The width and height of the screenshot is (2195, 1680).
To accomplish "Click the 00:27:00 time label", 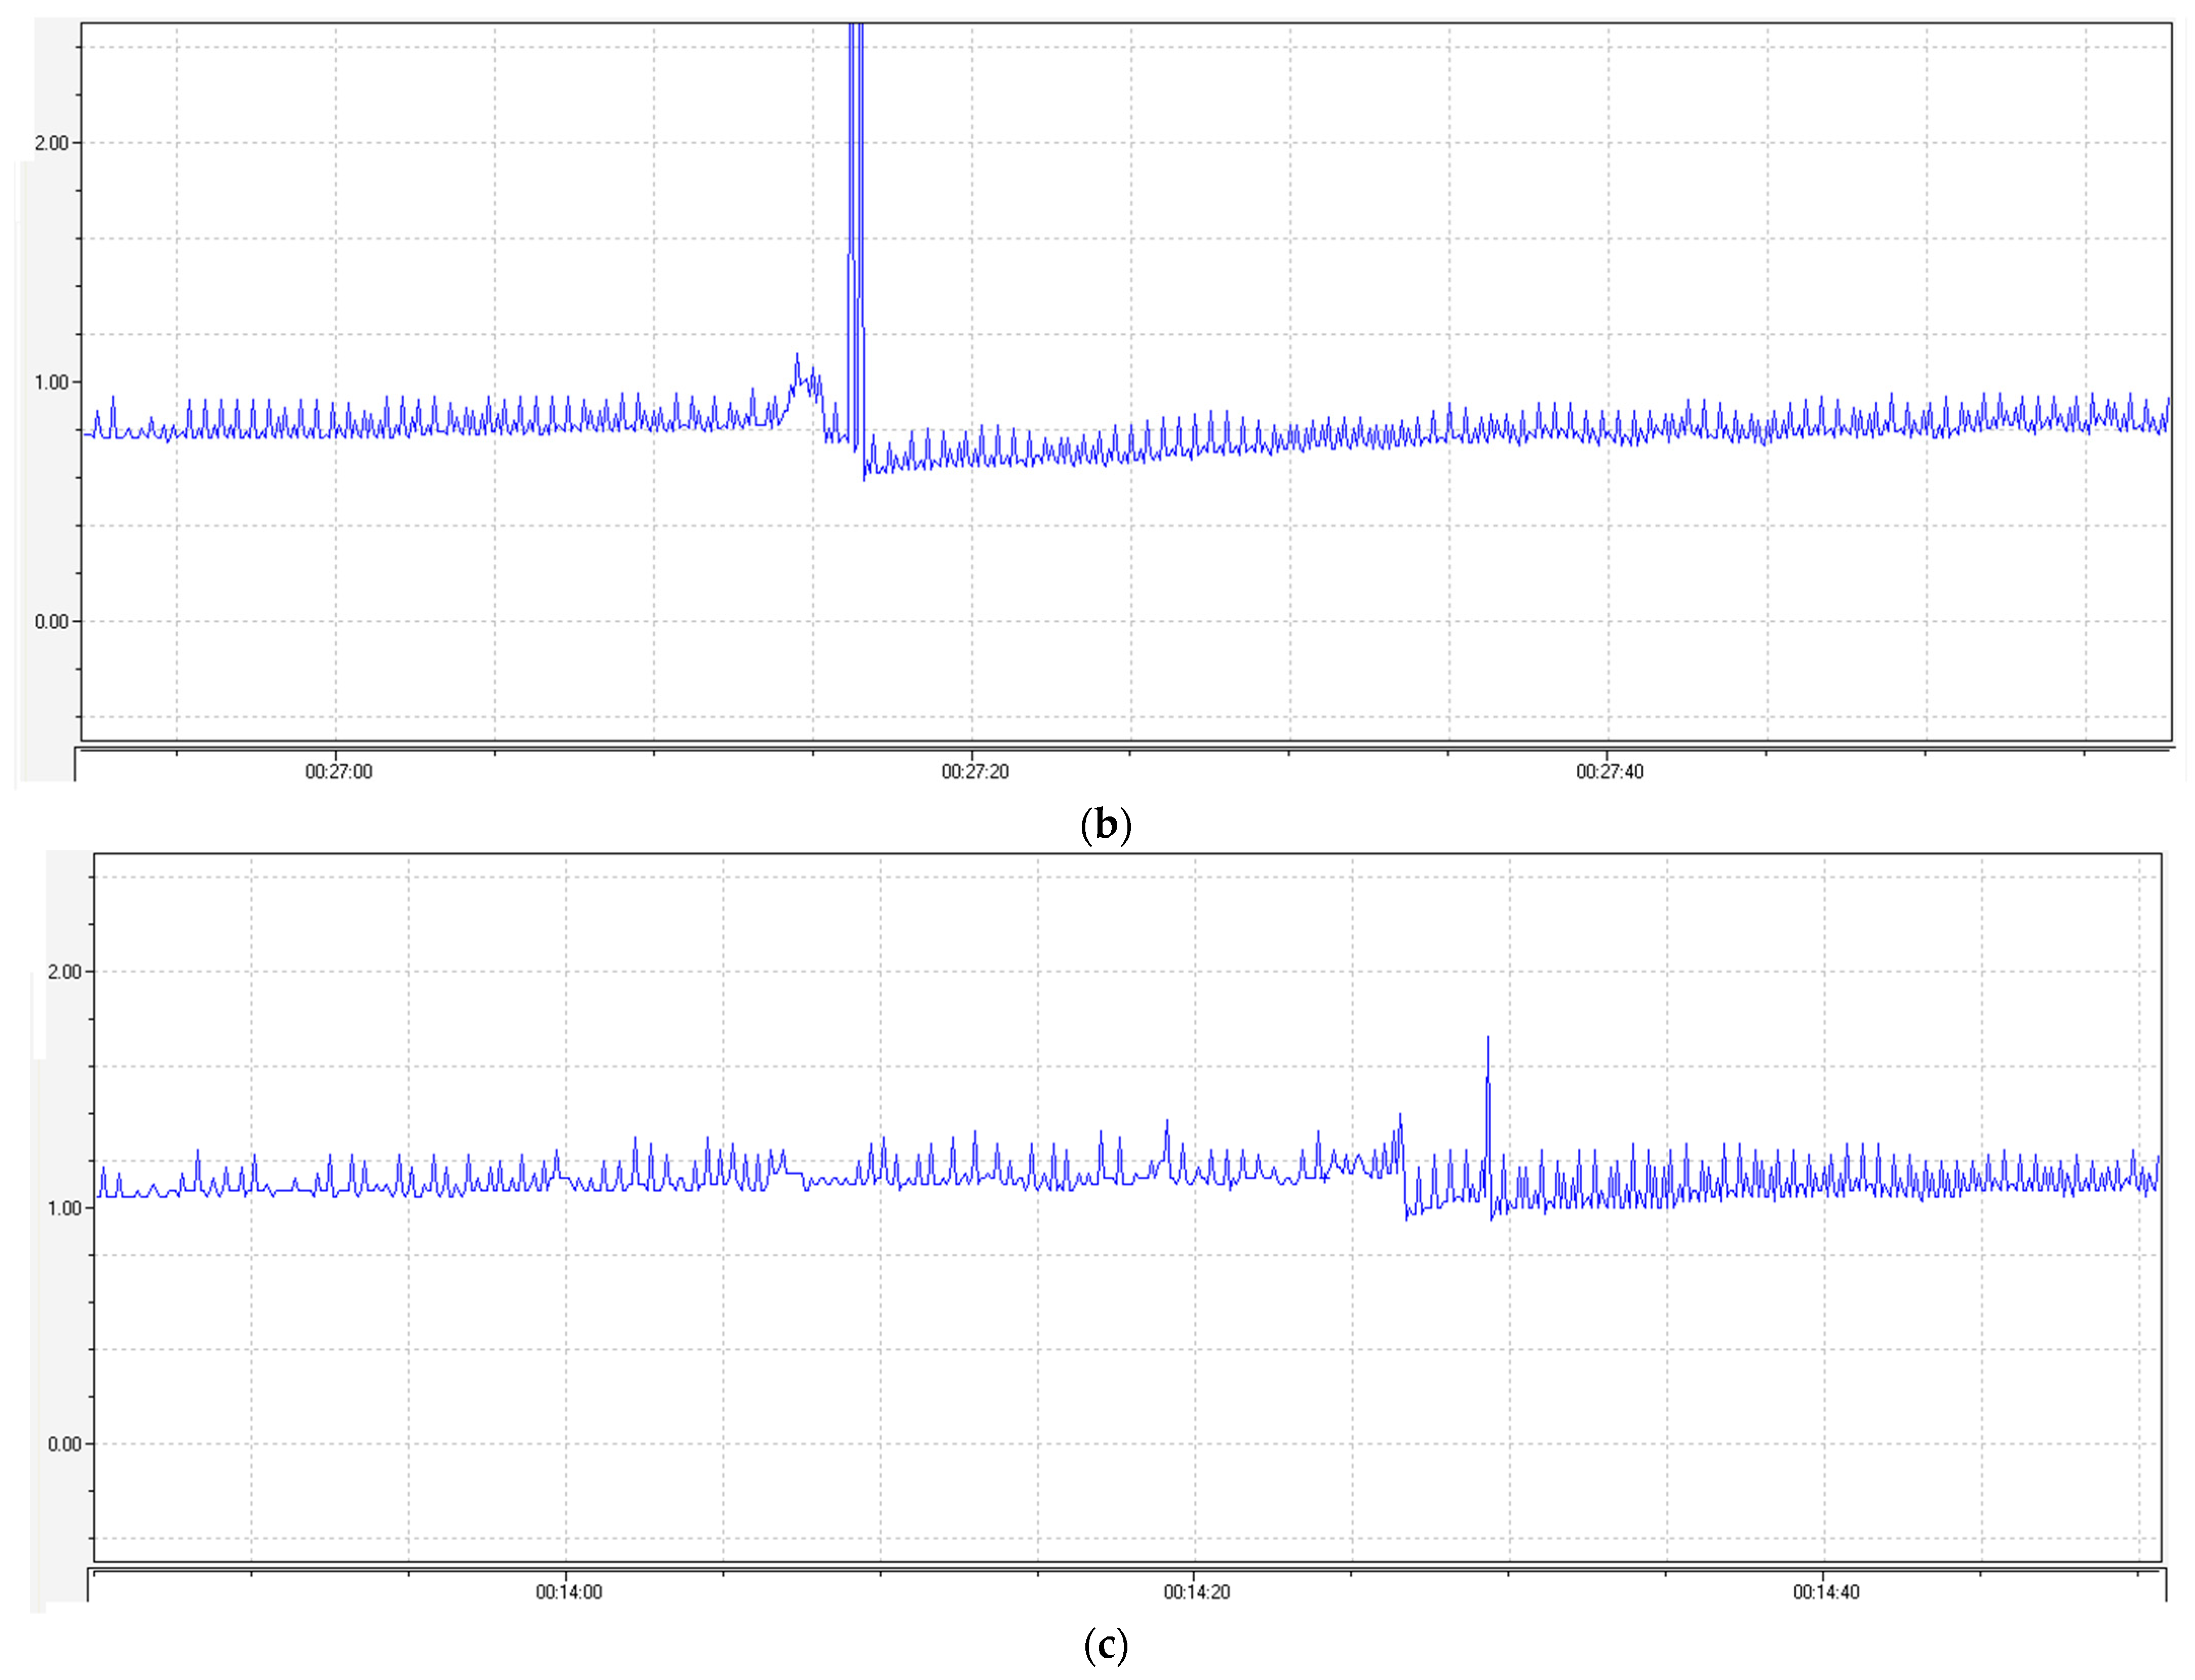I will click(338, 772).
